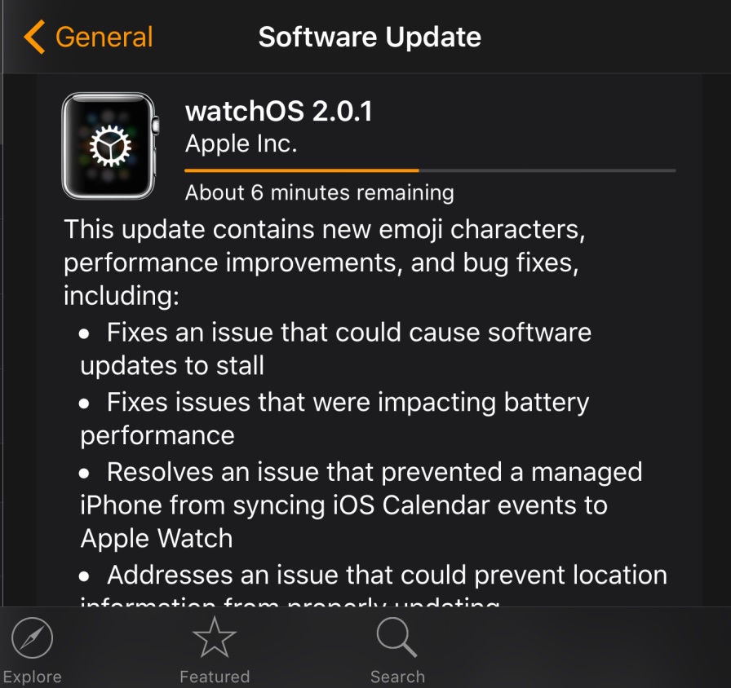The width and height of the screenshot is (731, 688).
Task: Click the iOS Calendar syncing fix bullet
Action: tap(361, 505)
